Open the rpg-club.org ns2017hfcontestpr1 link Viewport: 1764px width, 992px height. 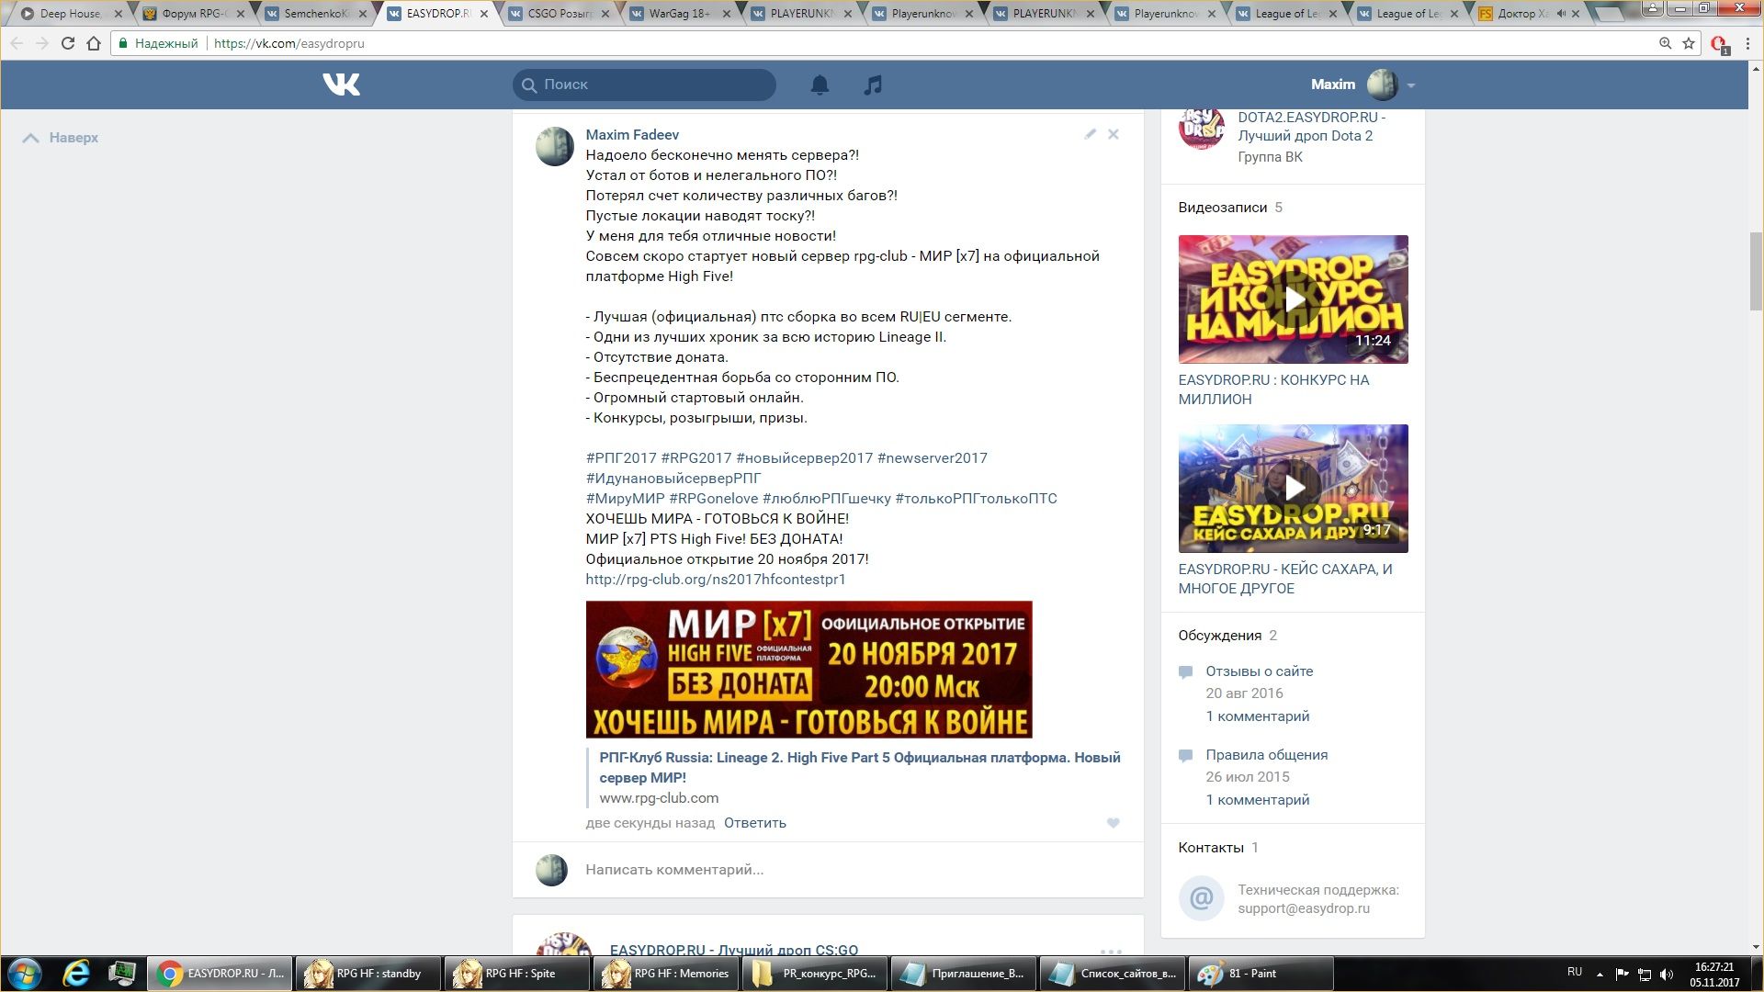tap(715, 580)
